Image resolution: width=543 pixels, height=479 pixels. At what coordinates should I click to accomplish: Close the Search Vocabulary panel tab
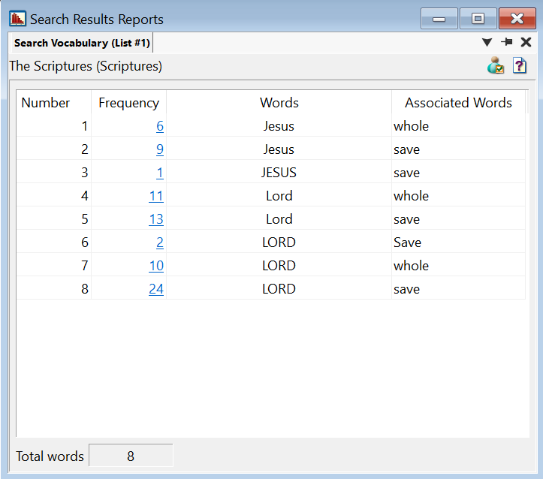pyautogui.click(x=526, y=43)
